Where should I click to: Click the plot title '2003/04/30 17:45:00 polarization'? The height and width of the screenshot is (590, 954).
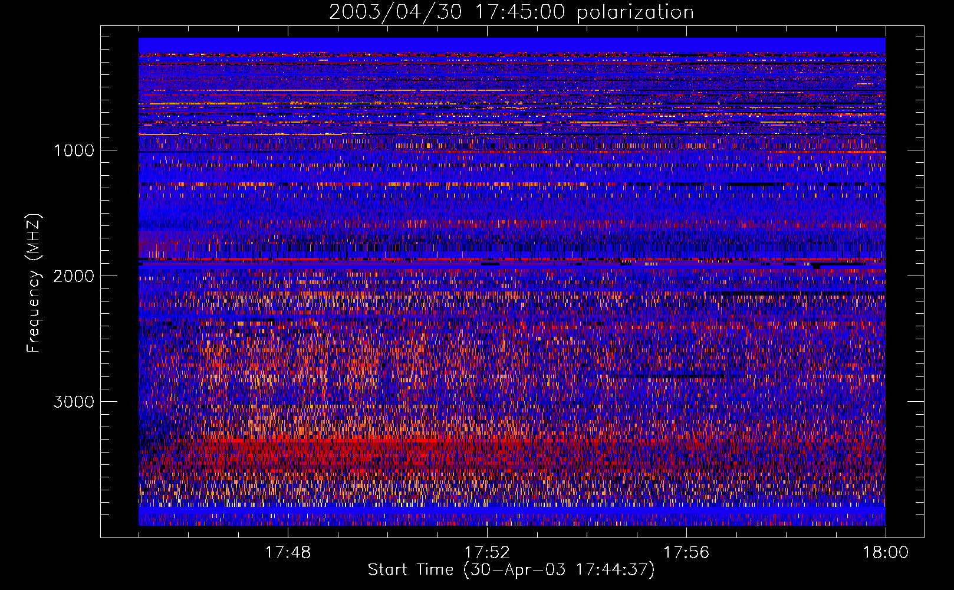pyautogui.click(x=511, y=12)
